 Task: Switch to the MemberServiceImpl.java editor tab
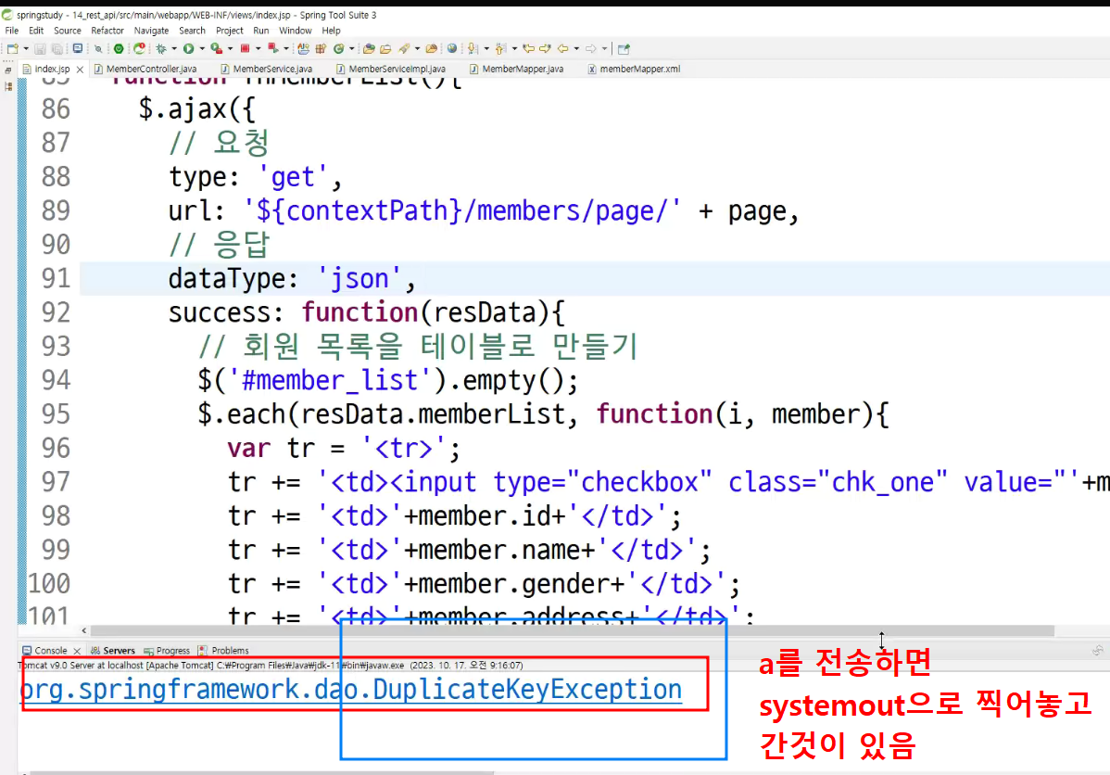(x=391, y=69)
